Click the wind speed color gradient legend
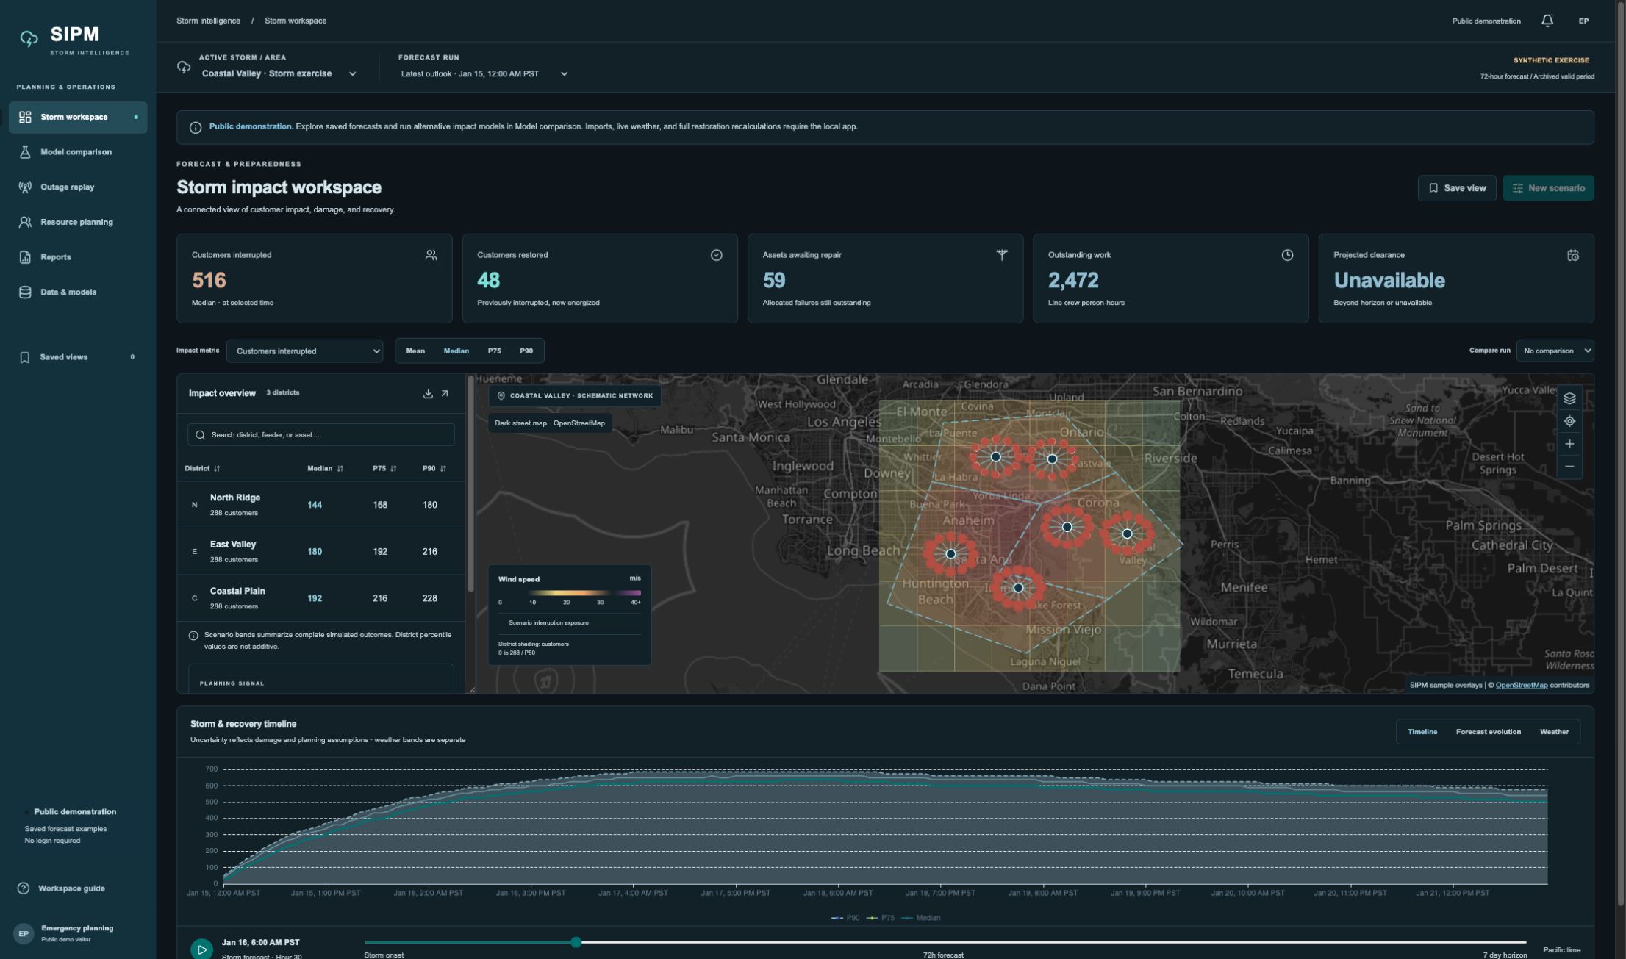The width and height of the screenshot is (1626, 959). pos(570,592)
